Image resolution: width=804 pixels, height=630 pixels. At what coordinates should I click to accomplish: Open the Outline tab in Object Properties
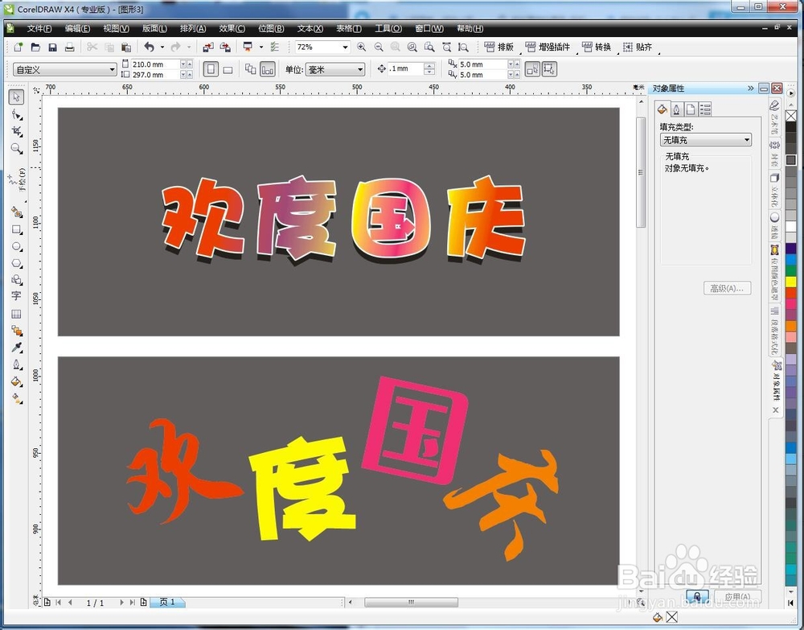click(x=676, y=109)
